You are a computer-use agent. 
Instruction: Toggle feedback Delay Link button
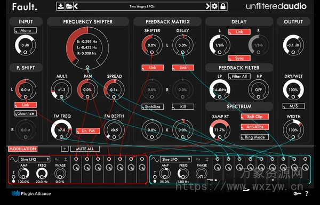click(183, 68)
